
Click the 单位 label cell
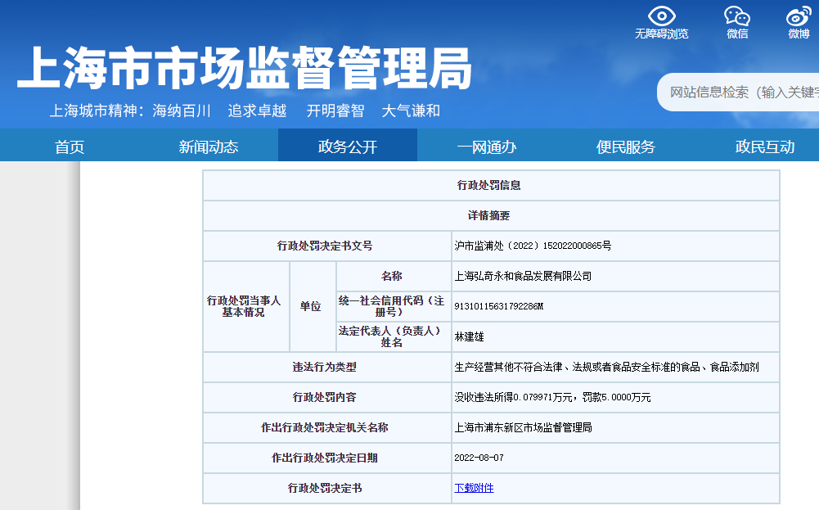coord(313,306)
